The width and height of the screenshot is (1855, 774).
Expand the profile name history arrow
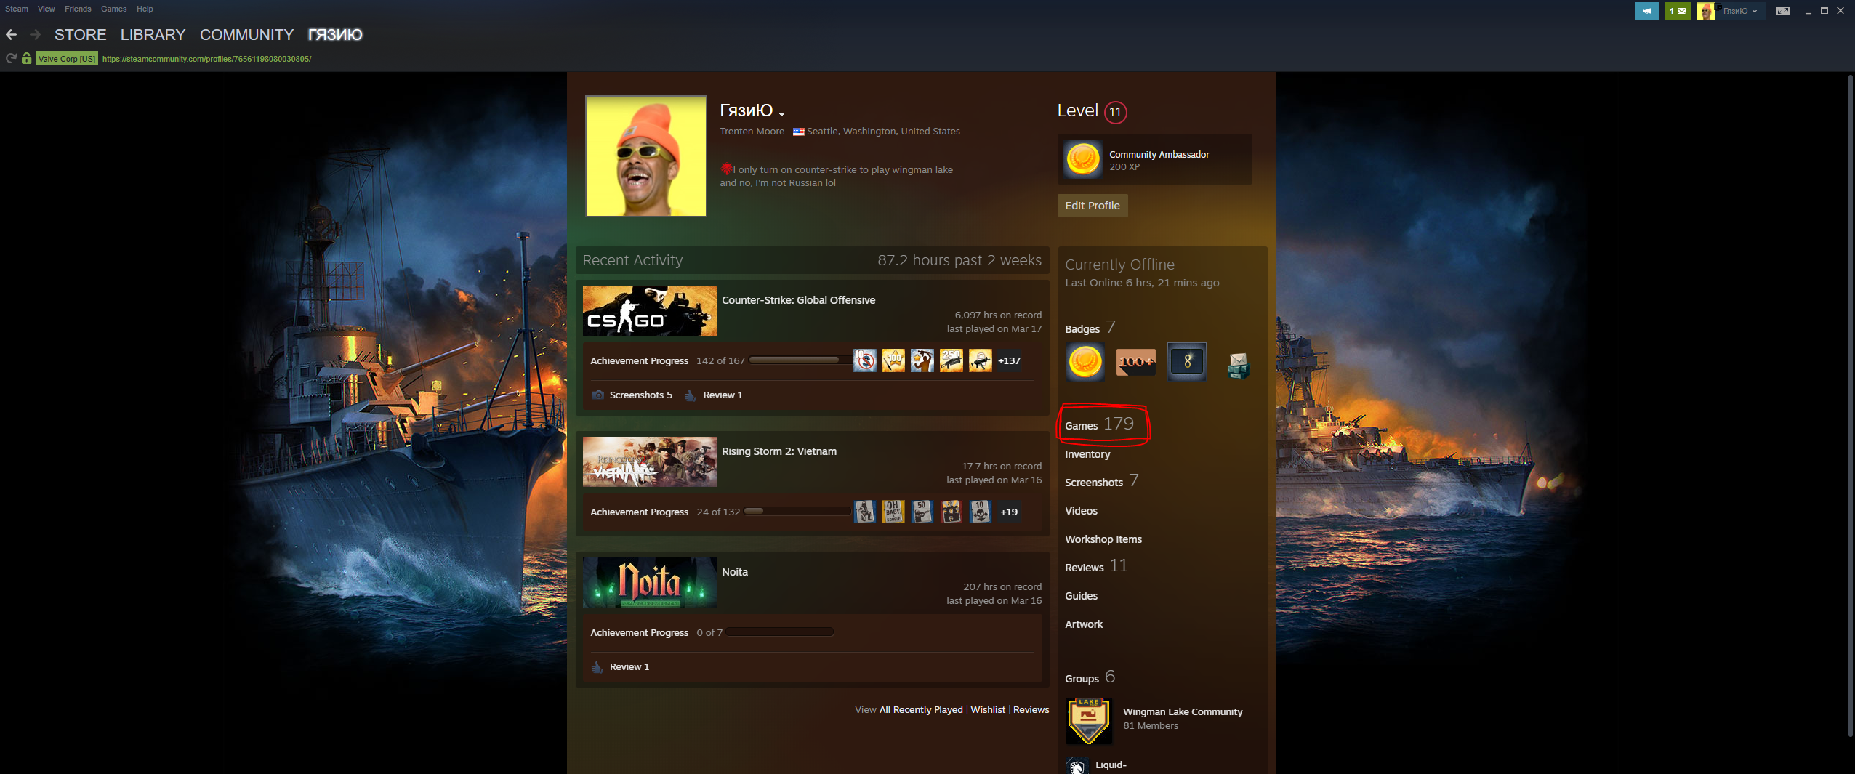tap(782, 114)
